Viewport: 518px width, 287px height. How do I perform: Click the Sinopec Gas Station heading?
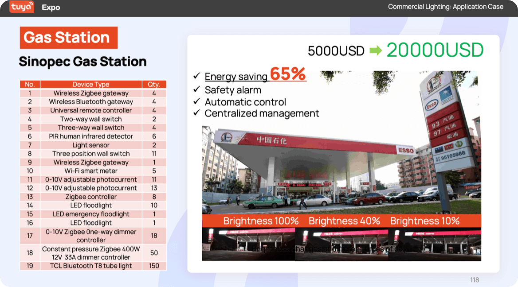click(x=82, y=62)
